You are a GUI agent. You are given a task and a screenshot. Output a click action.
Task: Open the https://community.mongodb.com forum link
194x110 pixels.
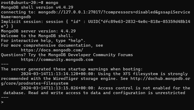(57, 60)
